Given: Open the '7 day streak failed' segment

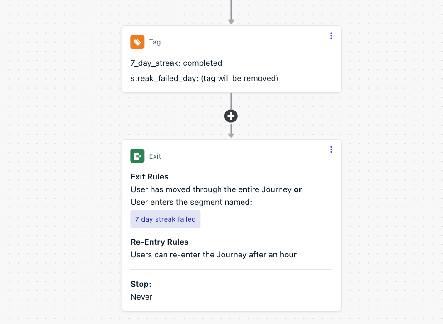Looking at the screenshot, I should pyautogui.click(x=166, y=219).
